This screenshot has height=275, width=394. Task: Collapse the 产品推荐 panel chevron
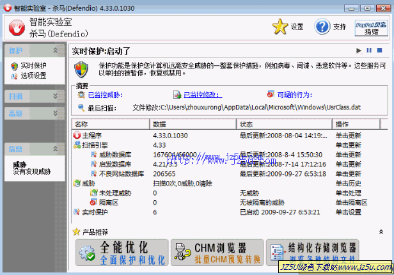381,232
